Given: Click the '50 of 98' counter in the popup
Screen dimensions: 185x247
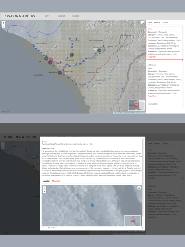Looking at the screenshot, I should point(51,228).
